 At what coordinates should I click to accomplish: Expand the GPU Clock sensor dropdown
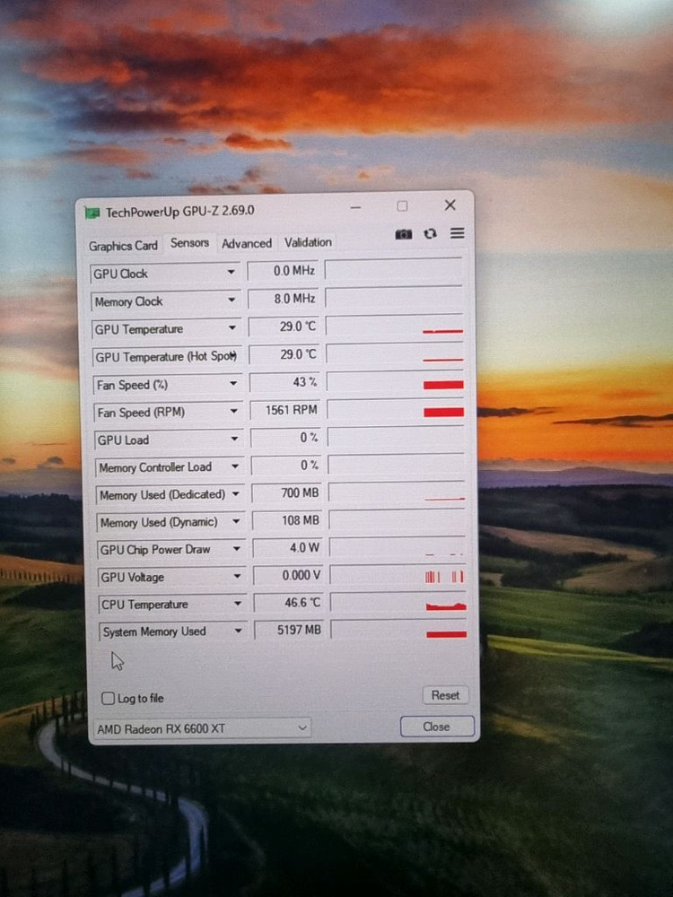[x=232, y=273]
